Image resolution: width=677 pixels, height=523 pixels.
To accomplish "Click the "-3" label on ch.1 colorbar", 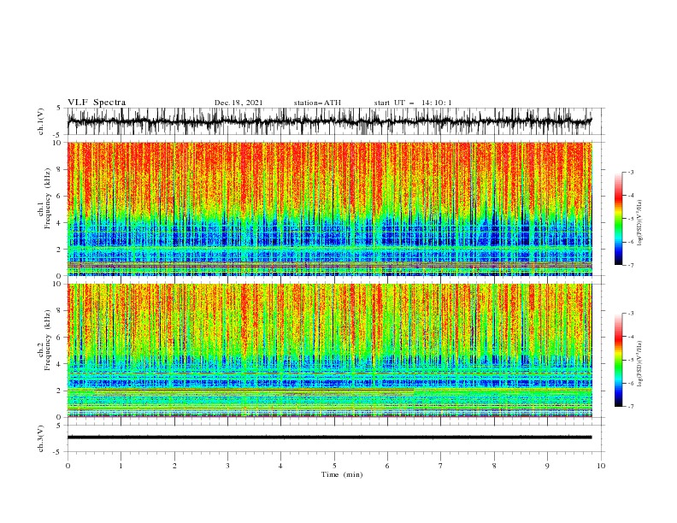I will pos(631,172).
